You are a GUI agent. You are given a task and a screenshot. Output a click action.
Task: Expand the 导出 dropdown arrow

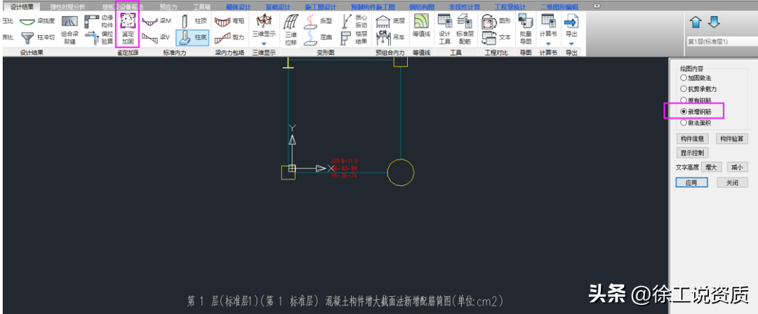pyautogui.click(x=571, y=44)
